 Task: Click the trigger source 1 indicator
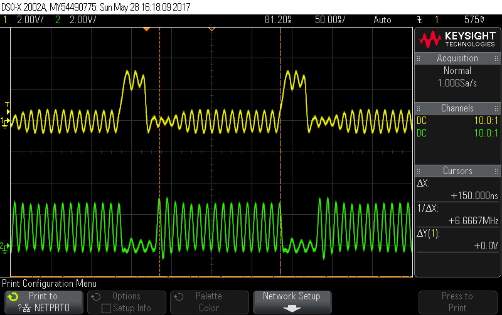pos(436,20)
